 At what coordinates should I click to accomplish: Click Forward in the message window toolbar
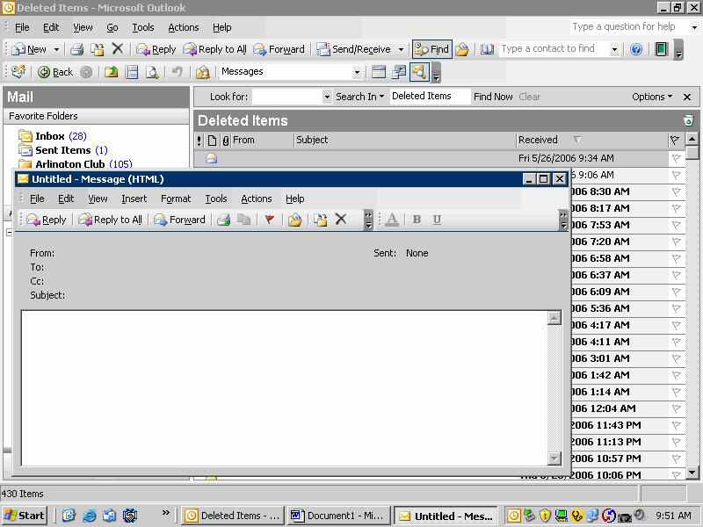(179, 220)
